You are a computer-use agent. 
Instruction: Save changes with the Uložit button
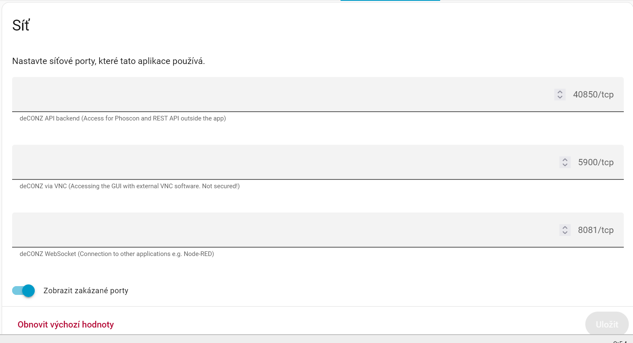tap(607, 324)
